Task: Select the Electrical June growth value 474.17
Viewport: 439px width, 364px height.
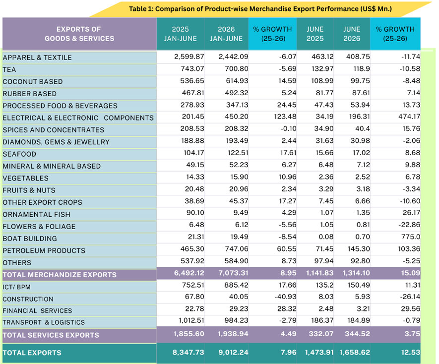Action: 409,117
